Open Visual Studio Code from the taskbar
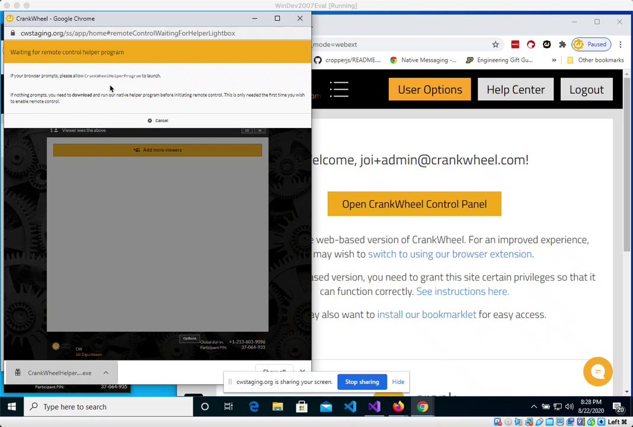 point(350,406)
